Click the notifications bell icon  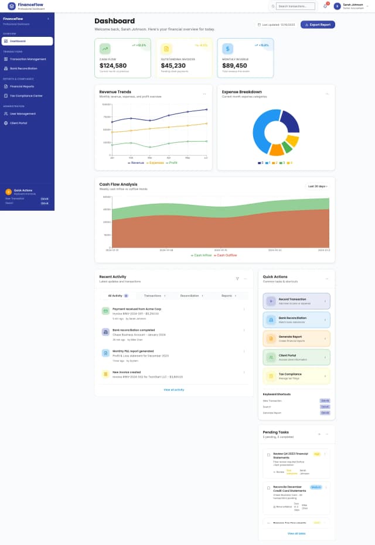tap(325, 6)
